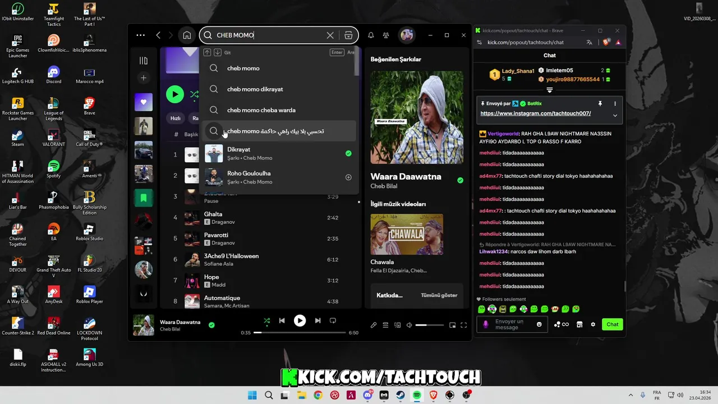Send message with green Chat button
Screen dimensions: 718x404
point(613,324)
